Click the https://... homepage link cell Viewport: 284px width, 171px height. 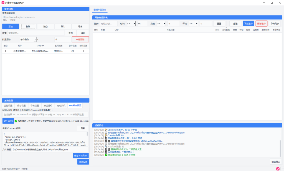[59, 51]
